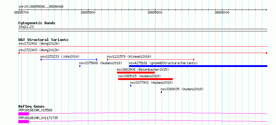
Task: Select the red nsv3365015 variant bar
Action: (x=145, y=79)
